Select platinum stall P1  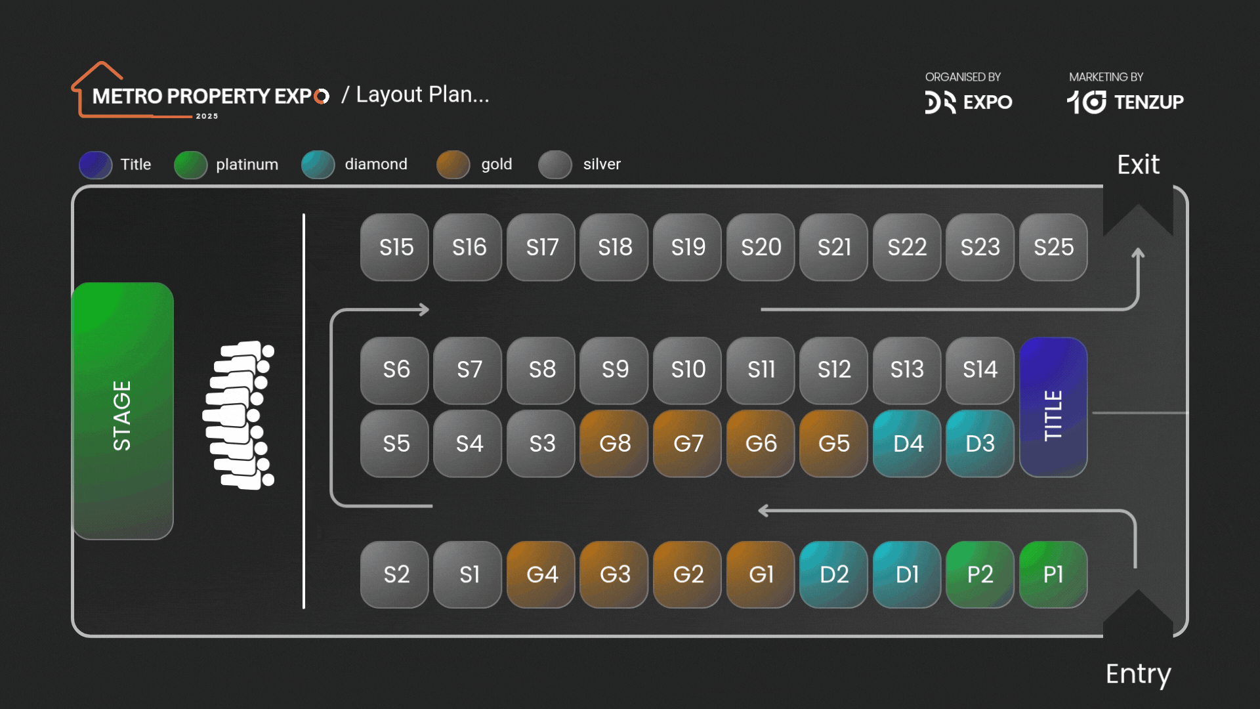click(x=1053, y=574)
